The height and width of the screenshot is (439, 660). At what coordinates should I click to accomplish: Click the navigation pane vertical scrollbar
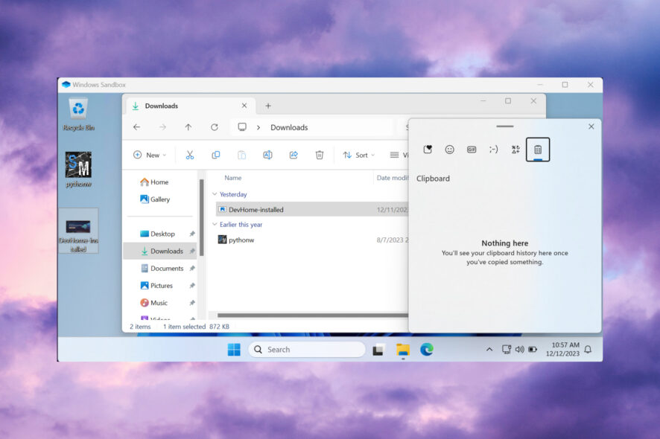pyautogui.click(x=202, y=217)
